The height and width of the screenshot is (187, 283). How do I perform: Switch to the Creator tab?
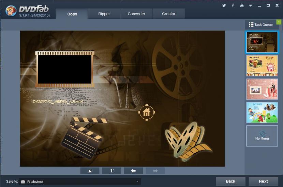pos(168,14)
